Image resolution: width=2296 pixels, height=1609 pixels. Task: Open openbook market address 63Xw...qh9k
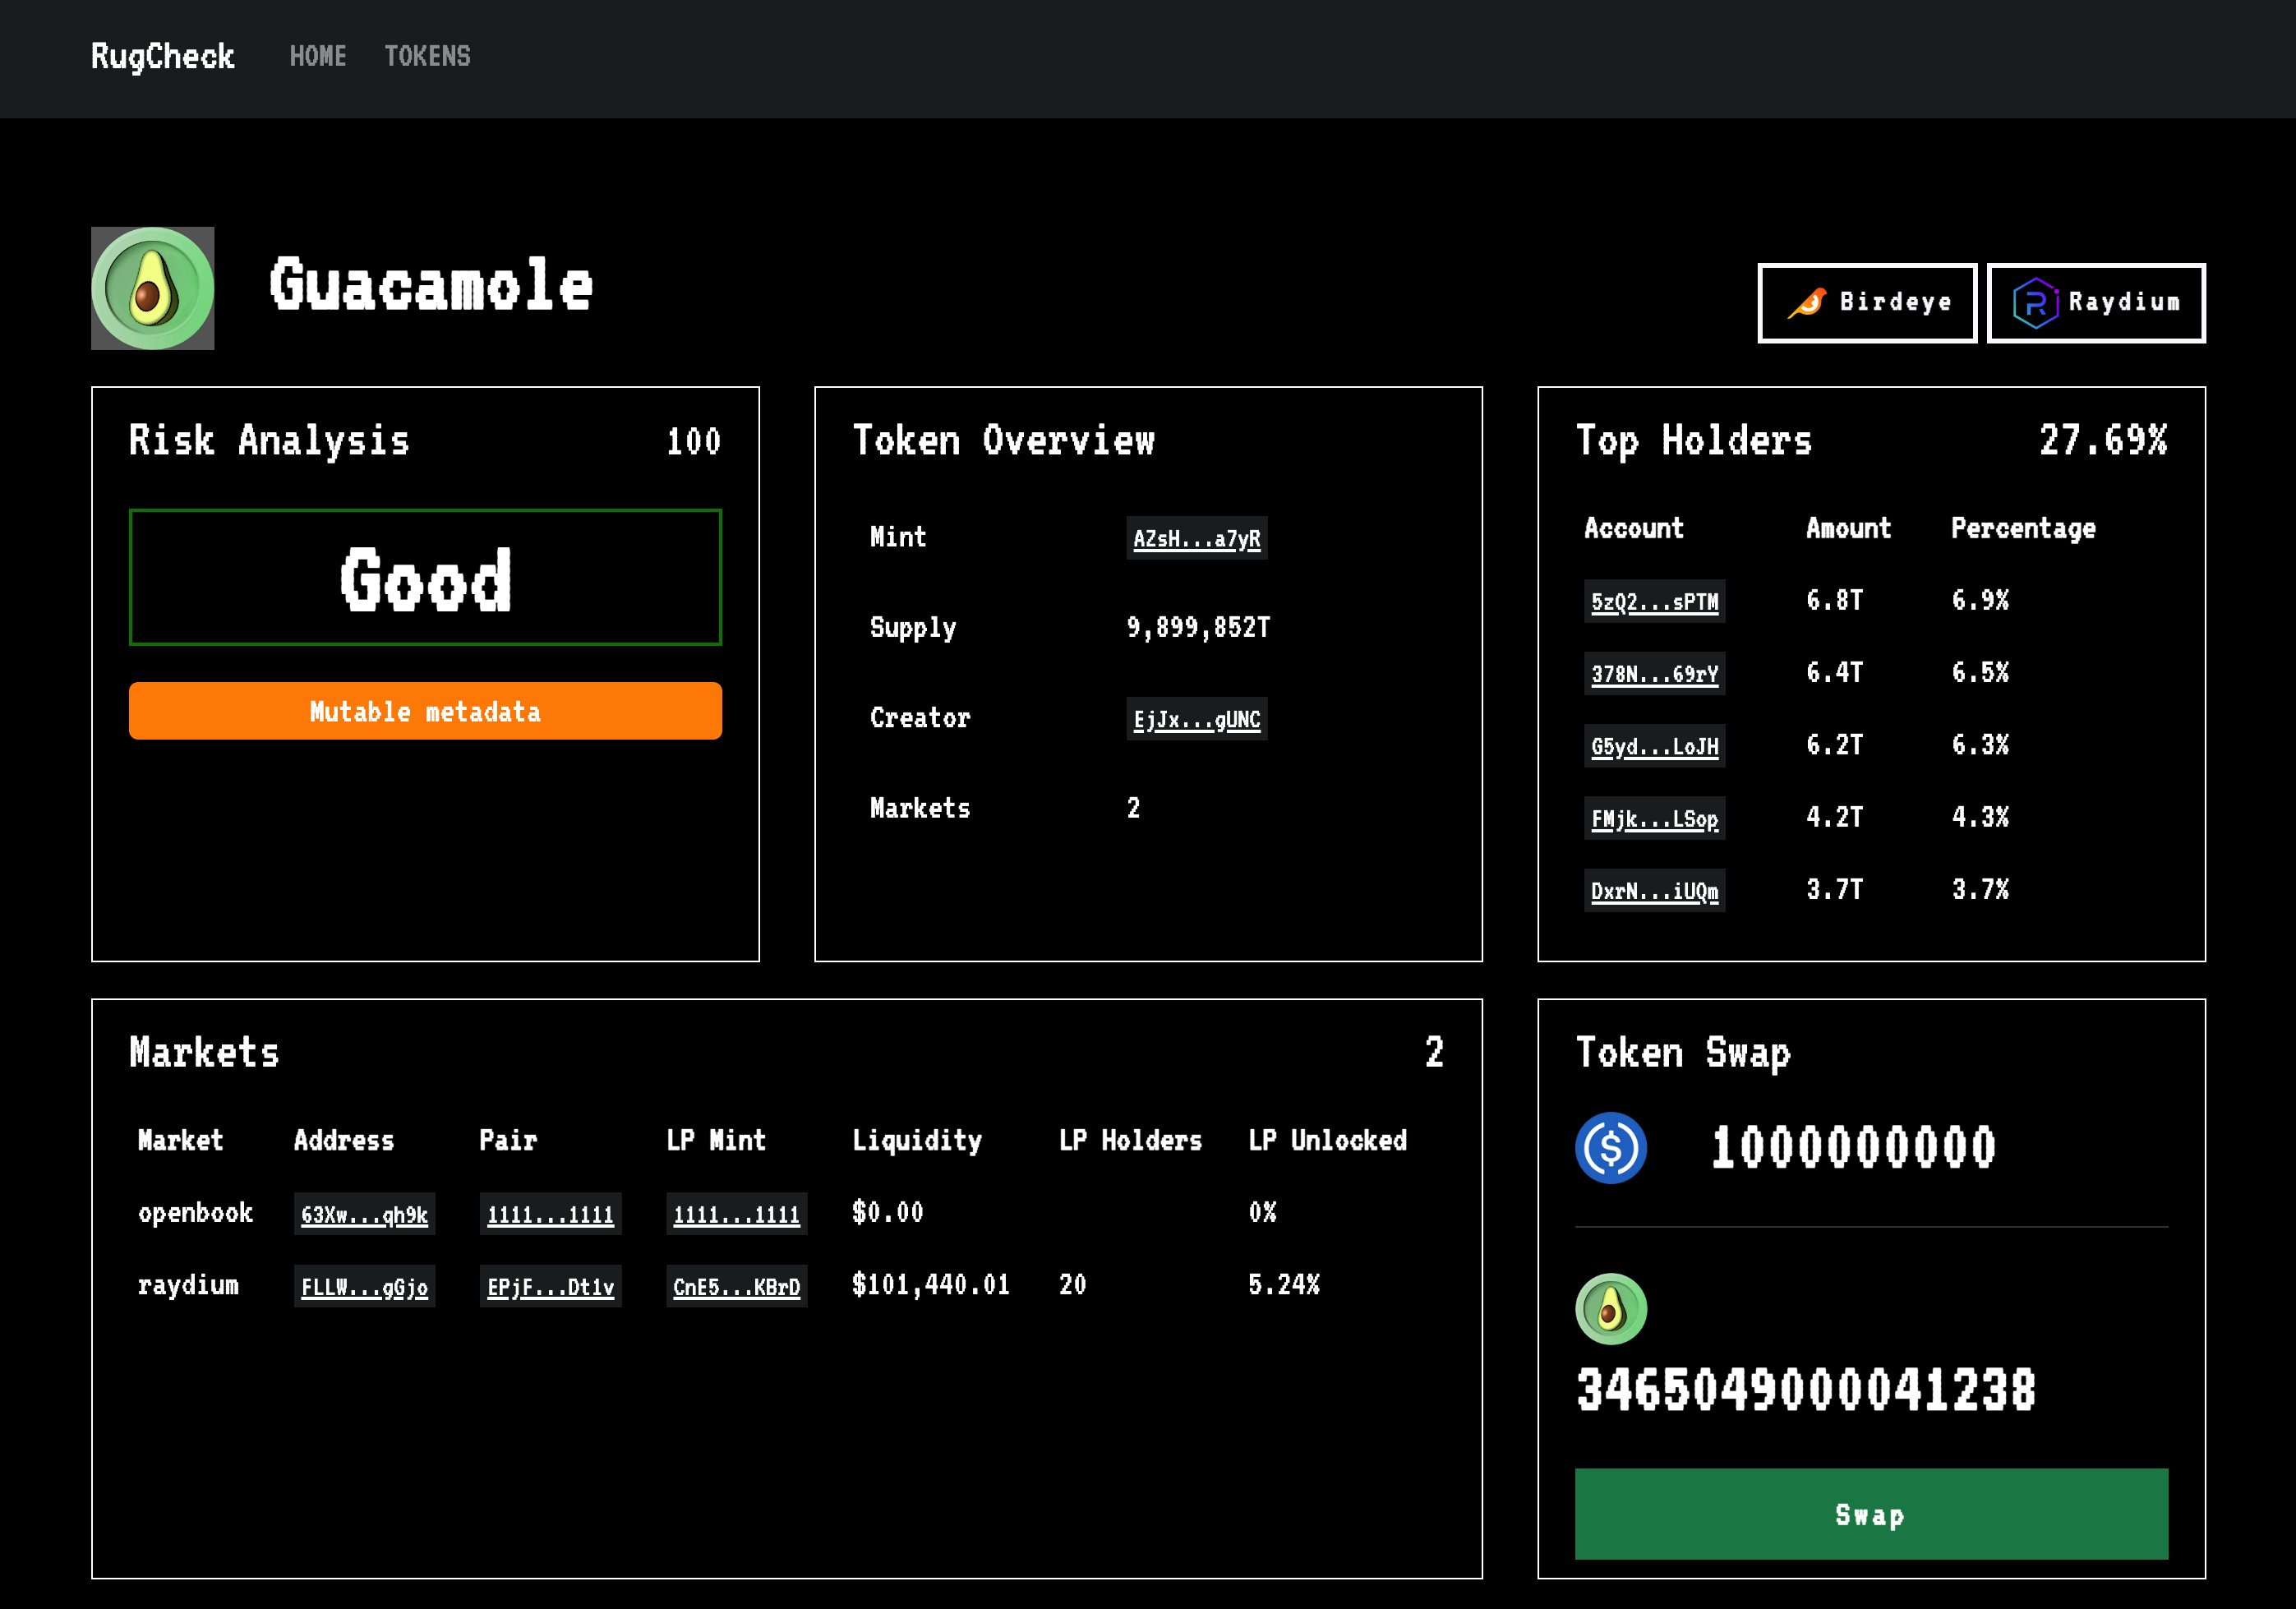(x=364, y=1214)
